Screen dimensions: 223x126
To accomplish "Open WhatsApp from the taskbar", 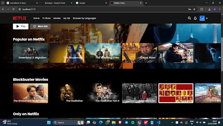I will click(107, 123).
